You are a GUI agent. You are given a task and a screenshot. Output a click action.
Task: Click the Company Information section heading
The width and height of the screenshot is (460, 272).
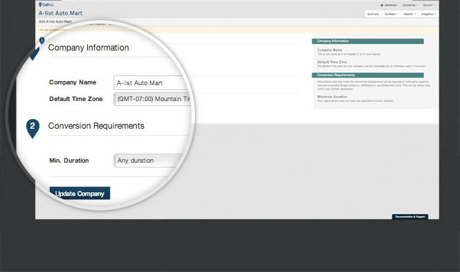[89, 48]
